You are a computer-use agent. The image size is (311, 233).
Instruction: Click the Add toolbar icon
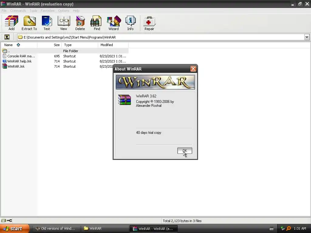[x=12, y=23]
